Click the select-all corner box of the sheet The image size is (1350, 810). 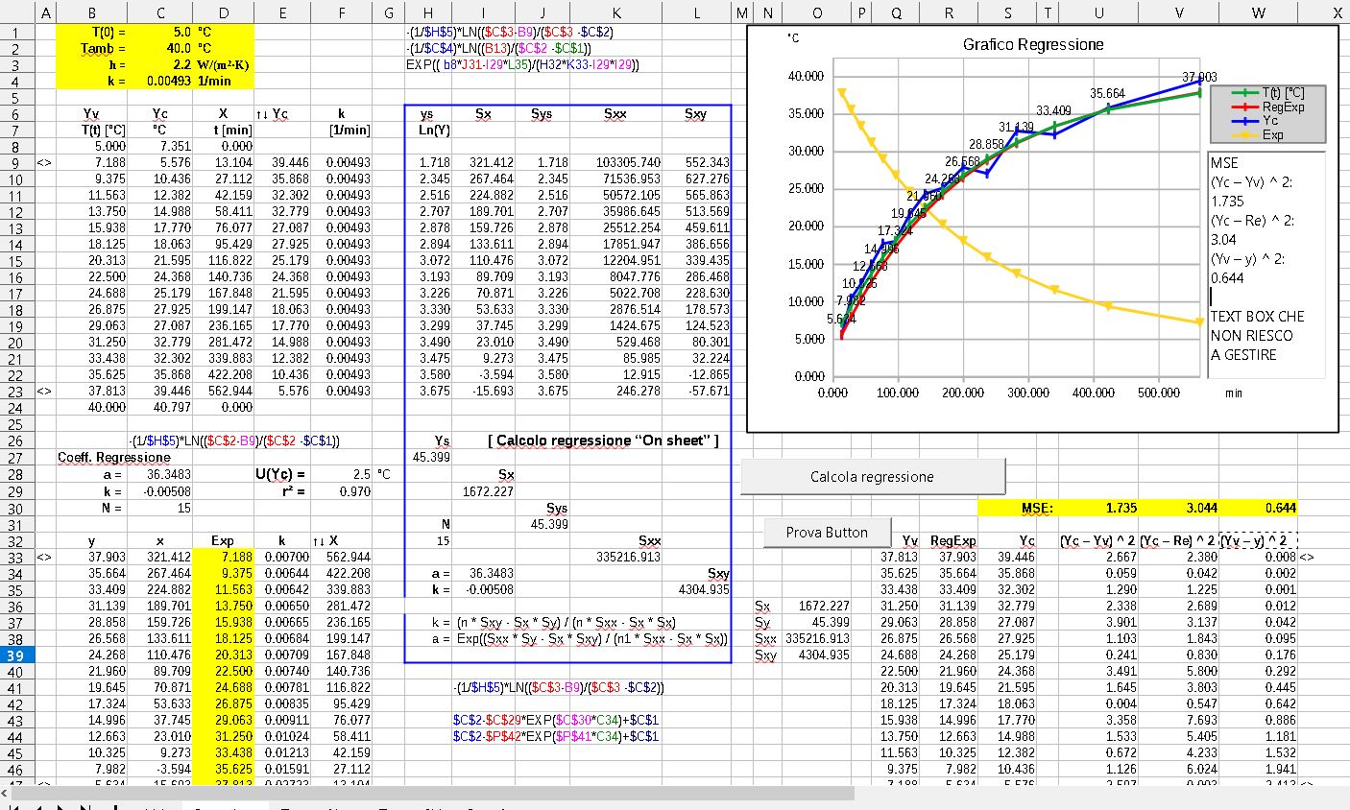pos(16,12)
